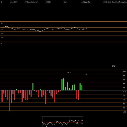The height and width of the screenshot is (127, 127).
Task: Click the mini chart value -11
Action: (x=82, y=123)
